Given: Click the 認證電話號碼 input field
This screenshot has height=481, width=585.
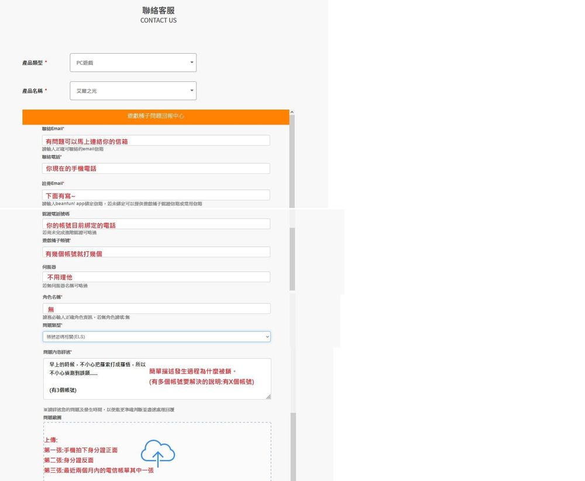Looking at the screenshot, I should (156, 224).
